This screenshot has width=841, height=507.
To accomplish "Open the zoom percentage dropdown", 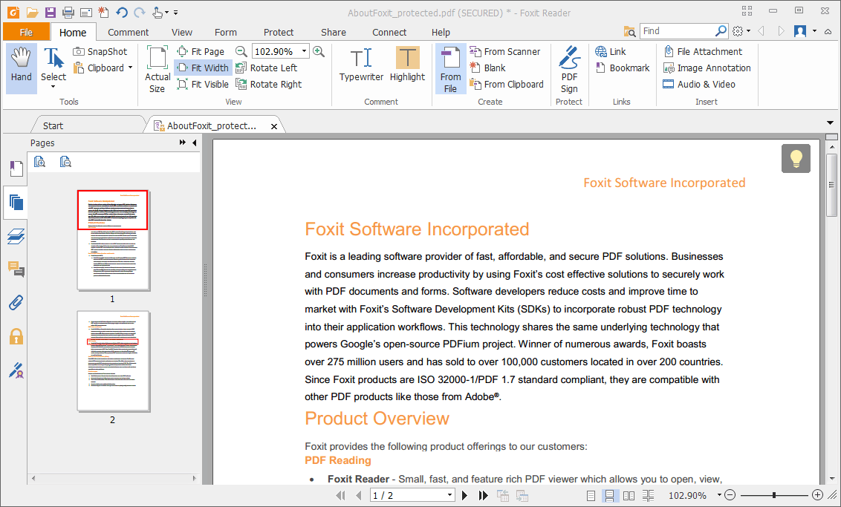I will (x=305, y=51).
